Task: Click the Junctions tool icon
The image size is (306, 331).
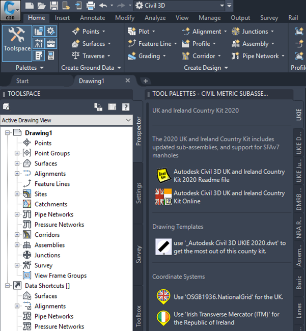Action: pyautogui.click(x=236, y=32)
